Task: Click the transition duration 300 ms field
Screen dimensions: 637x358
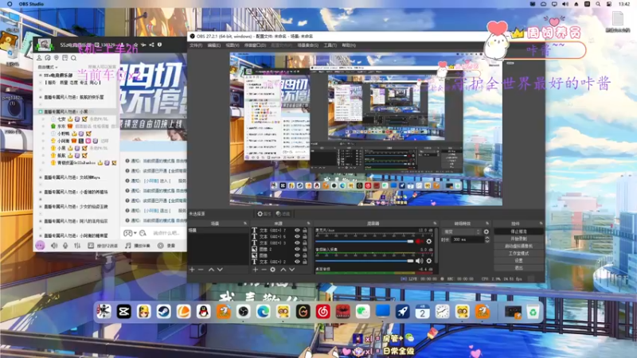Action: (467, 240)
